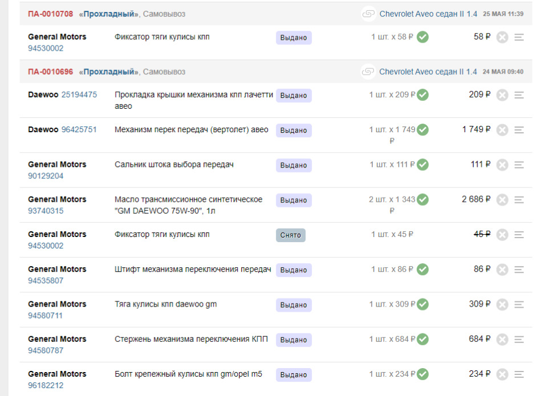Select the text "Штифт механизма переключения передач"
Image resolution: width=541 pixels, height=396 pixels.
coord(193,270)
